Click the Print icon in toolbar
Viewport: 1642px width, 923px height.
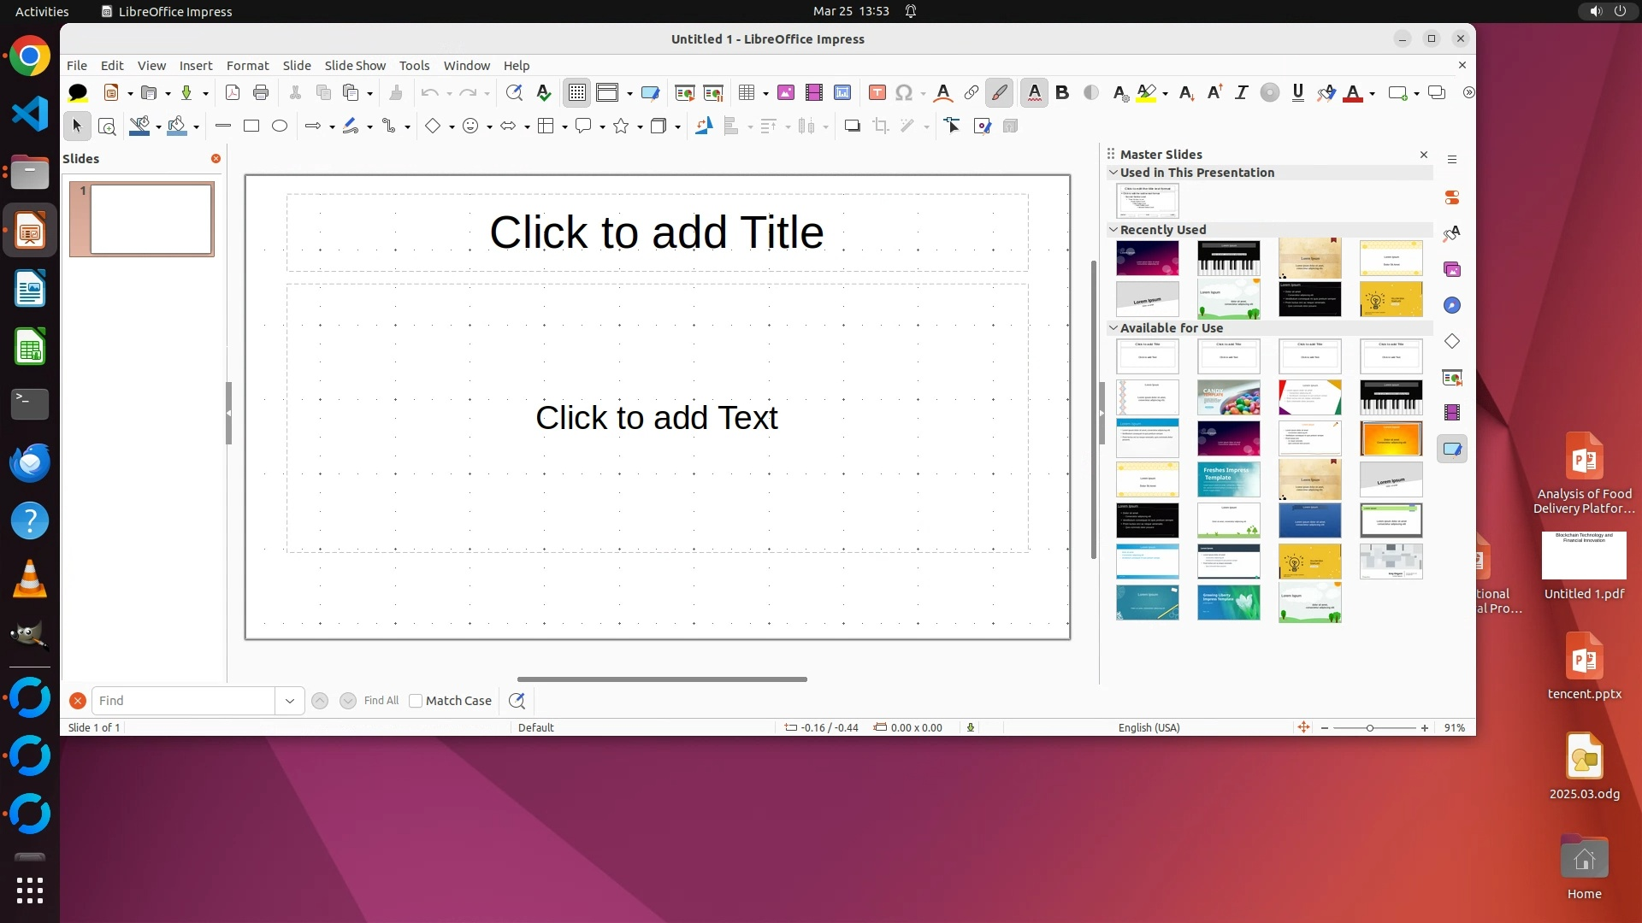pos(261,92)
